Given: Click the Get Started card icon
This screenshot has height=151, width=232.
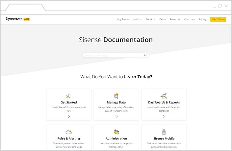Looking at the screenshot, I should (x=68, y=96).
